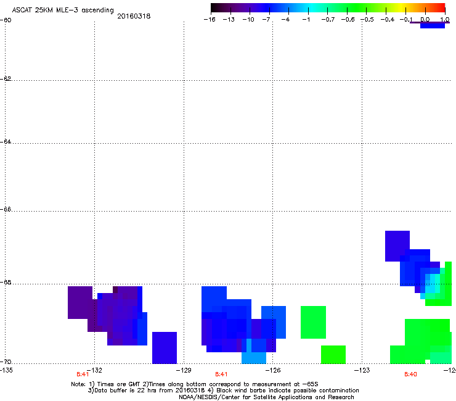Click the red 8:40 swath time label
This screenshot has height=401, width=456.
point(410,374)
